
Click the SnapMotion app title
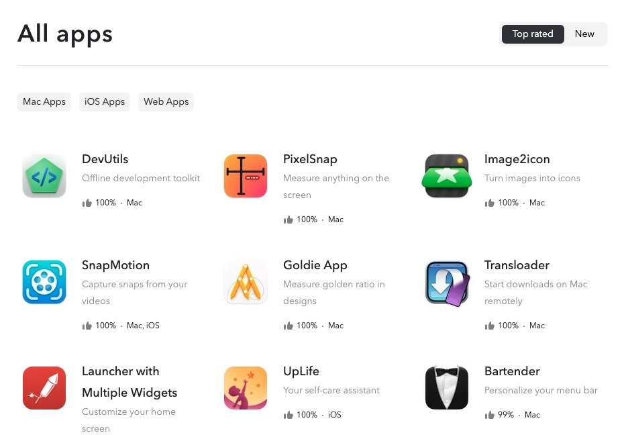(x=116, y=265)
